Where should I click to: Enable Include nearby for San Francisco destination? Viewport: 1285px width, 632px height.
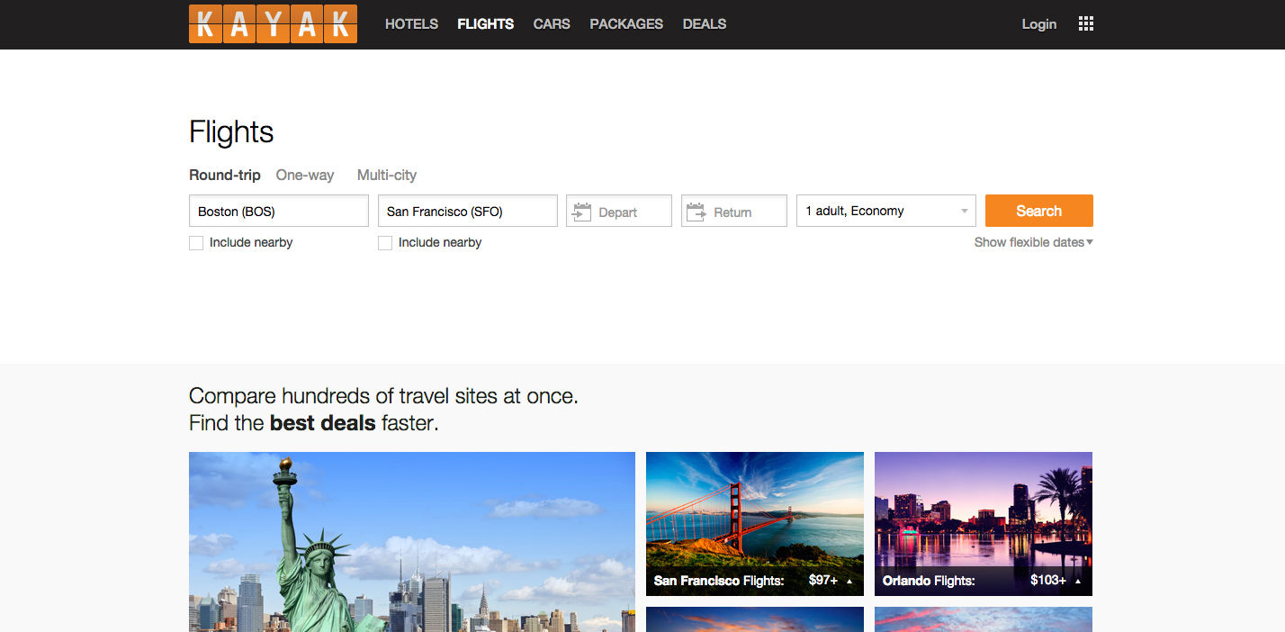(385, 243)
